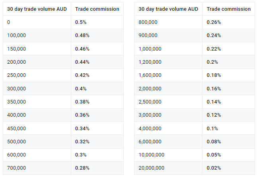Click the 0.1% trade commission cell
This screenshot has height=178, width=257.
[x=212, y=128]
